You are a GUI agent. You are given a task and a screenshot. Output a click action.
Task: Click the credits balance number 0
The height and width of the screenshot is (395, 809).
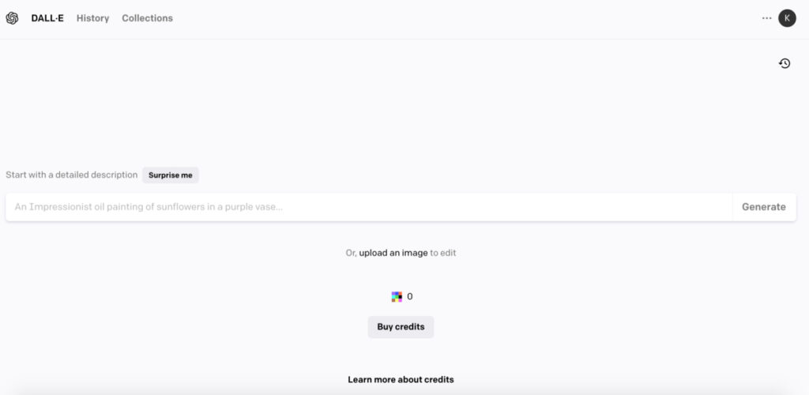coord(410,297)
